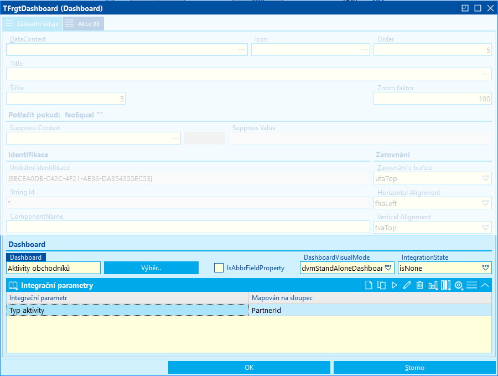Click Integrační parametr column header
Screen dimensions: 498x376
[127, 298]
